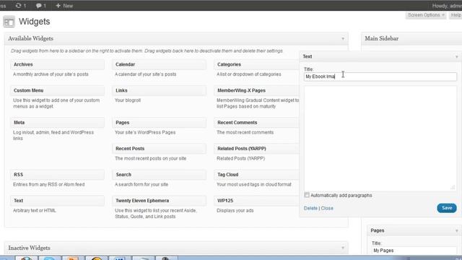Select the Meta widget
Image resolution: width=462 pixels, height=260 pixels.
pyautogui.click(x=58, y=123)
